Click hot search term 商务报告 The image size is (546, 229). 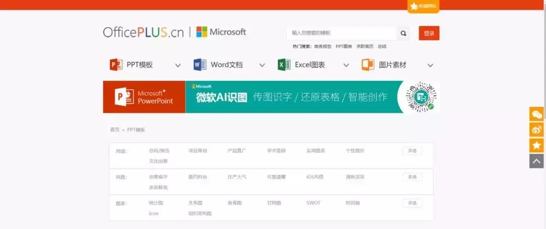[323, 46]
